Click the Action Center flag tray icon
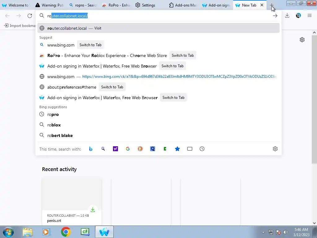 tap(278, 232)
